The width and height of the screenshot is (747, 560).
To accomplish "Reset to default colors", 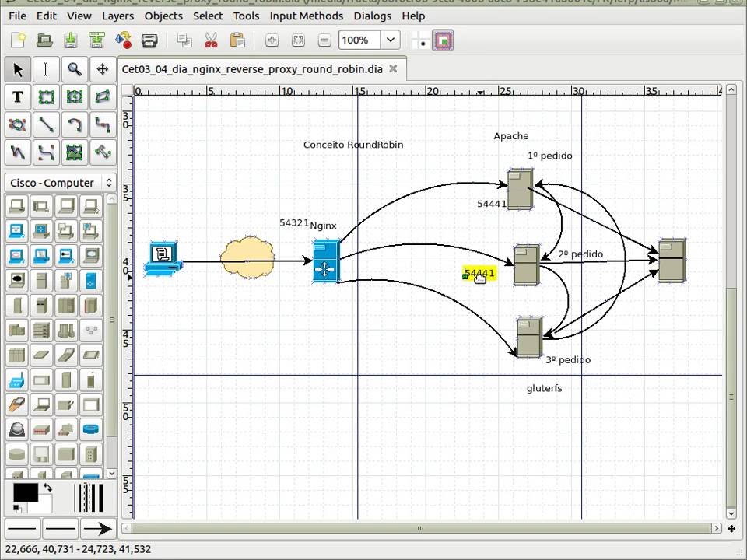I will 16,509.
